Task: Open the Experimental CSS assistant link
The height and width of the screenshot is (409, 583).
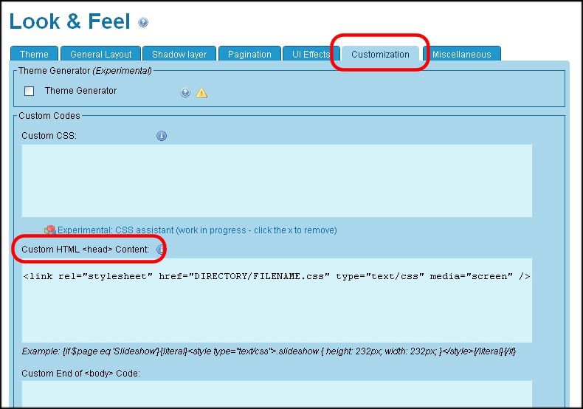Action: point(197,230)
